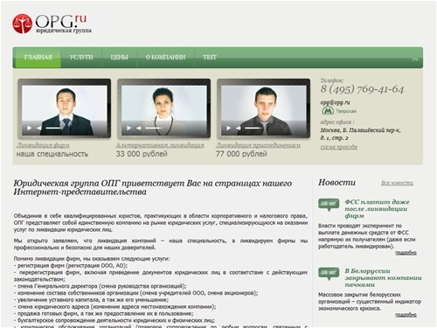Open the Все новости link

(397, 183)
